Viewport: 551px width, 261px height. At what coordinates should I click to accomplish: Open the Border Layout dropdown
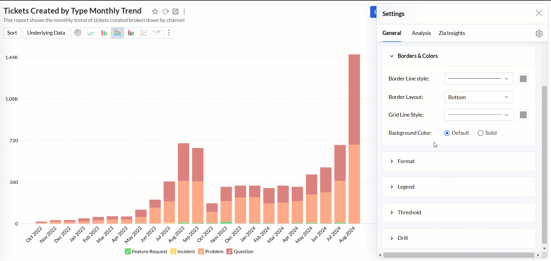point(478,97)
